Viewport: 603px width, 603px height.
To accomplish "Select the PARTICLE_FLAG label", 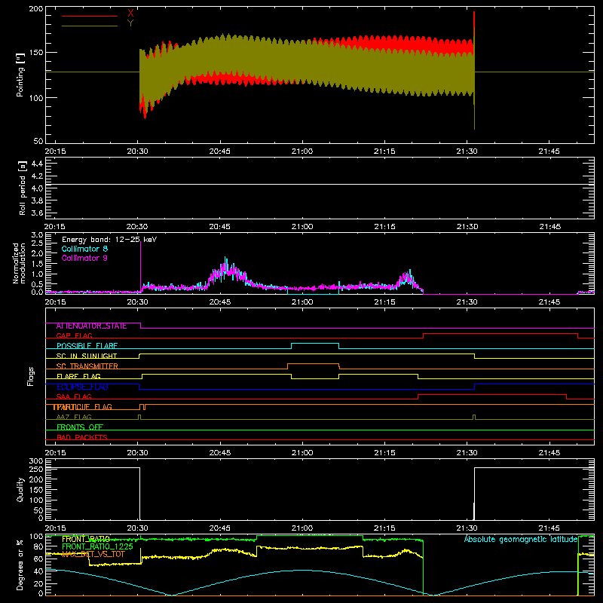I will [82, 407].
